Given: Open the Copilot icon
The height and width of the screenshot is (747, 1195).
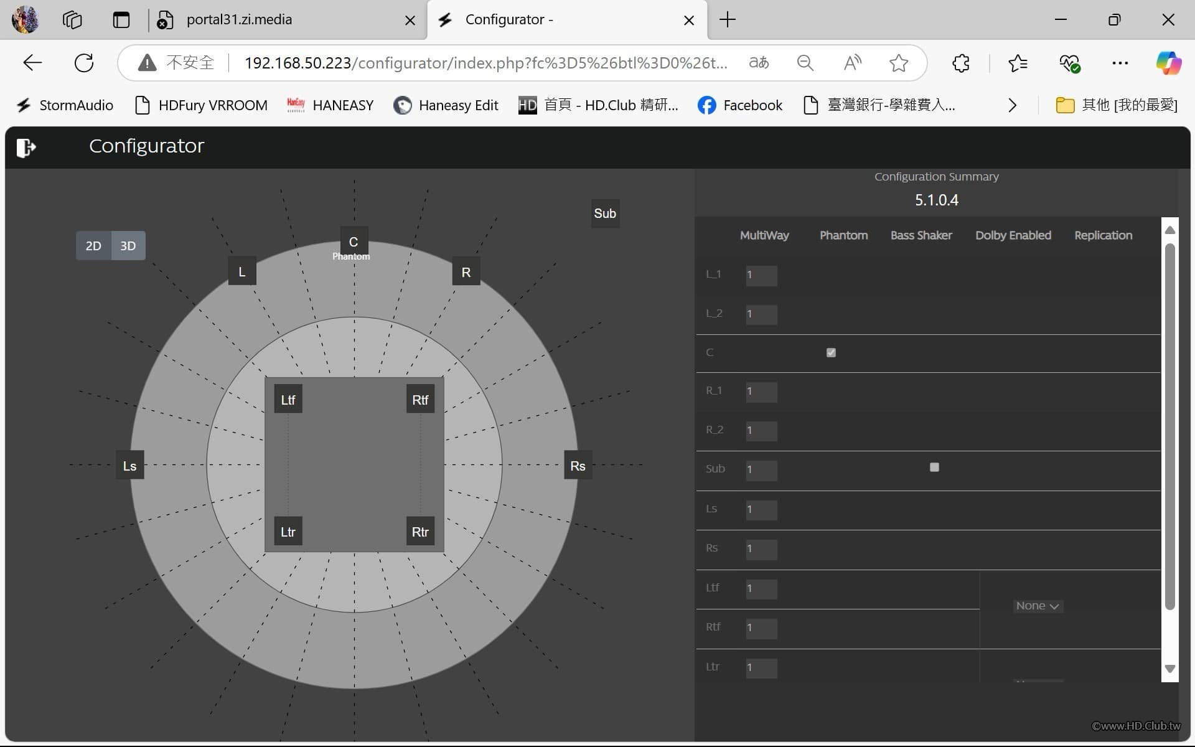Looking at the screenshot, I should tap(1168, 63).
